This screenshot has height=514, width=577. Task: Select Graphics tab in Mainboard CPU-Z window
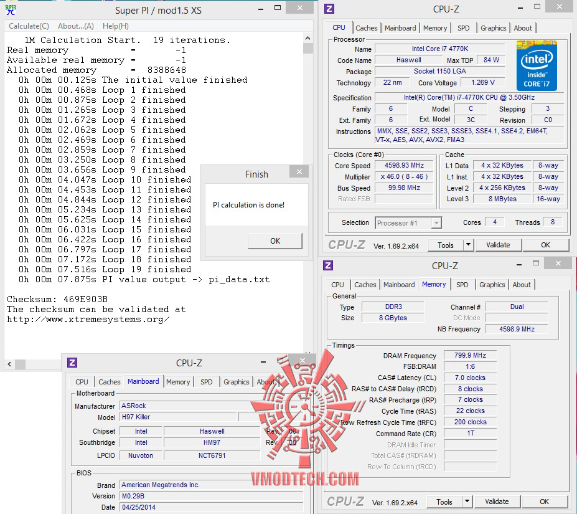tap(237, 382)
